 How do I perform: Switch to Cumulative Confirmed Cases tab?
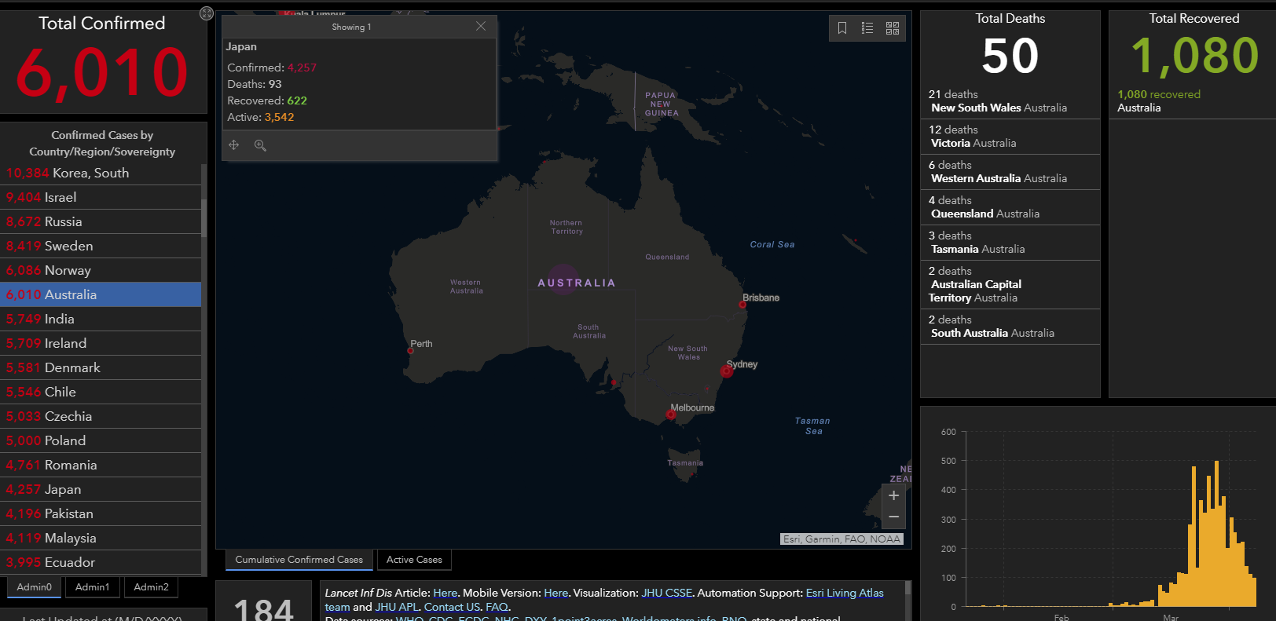tap(299, 560)
